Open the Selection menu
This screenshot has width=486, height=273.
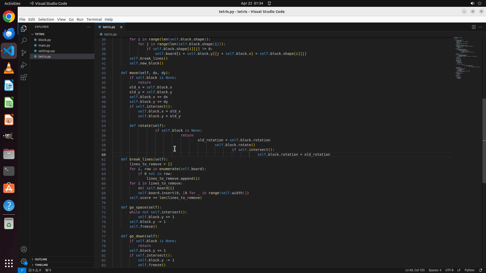click(46, 19)
